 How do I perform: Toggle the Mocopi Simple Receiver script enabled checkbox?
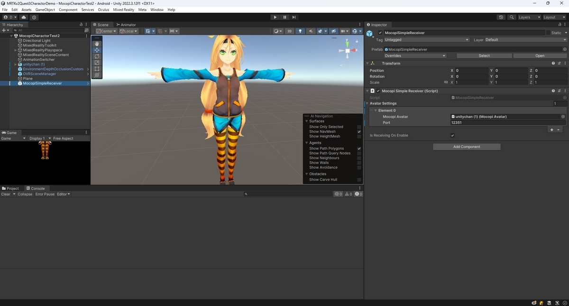click(378, 91)
